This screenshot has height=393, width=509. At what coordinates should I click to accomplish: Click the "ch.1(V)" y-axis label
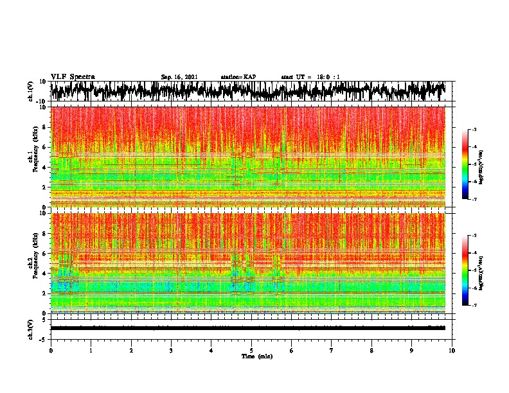tap(30, 92)
